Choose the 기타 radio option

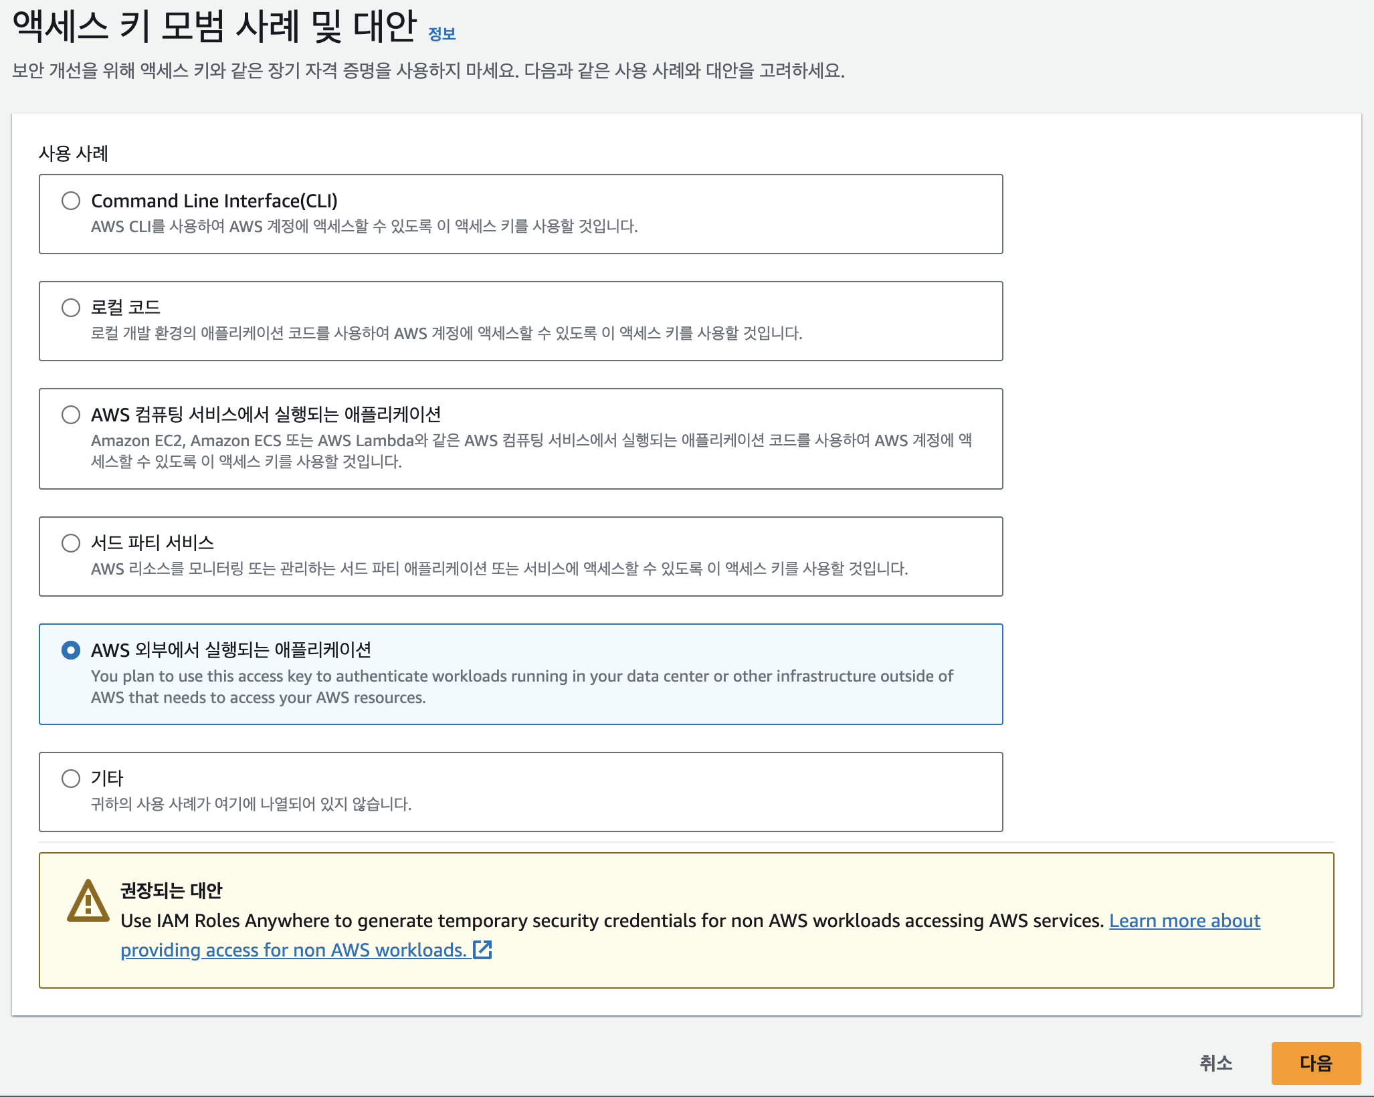point(71,779)
